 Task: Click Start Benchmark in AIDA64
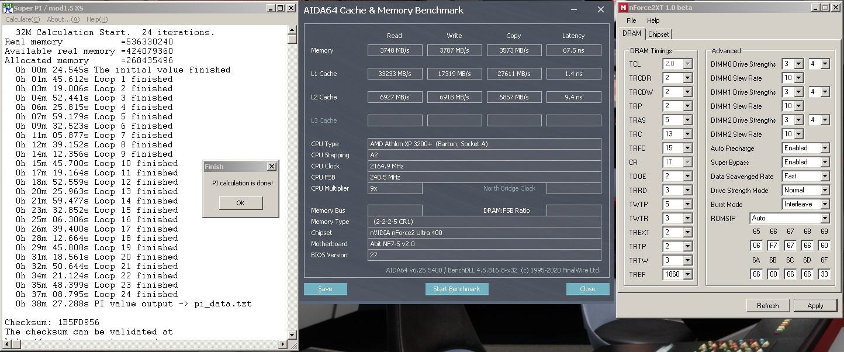[456, 289]
